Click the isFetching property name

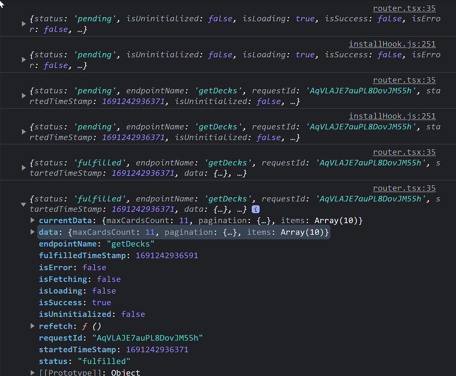tap(63, 279)
